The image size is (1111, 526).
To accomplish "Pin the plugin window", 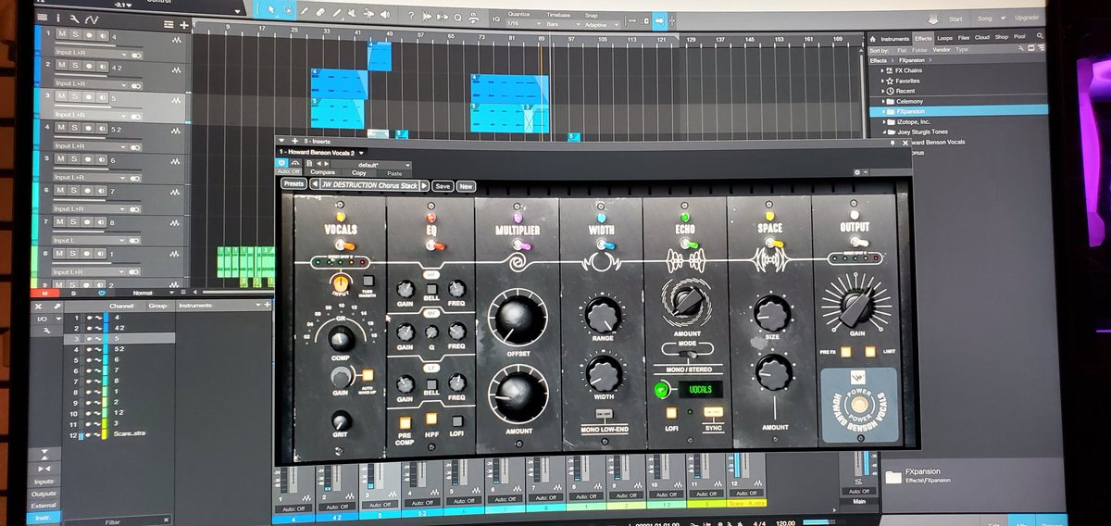I will [x=893, y=144].
